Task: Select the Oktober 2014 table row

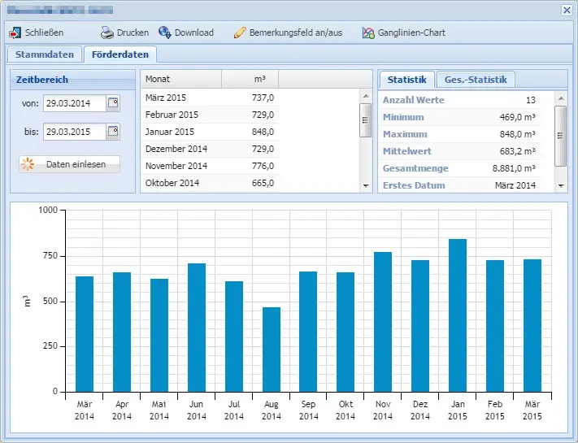Action: (x=210, y=183)
